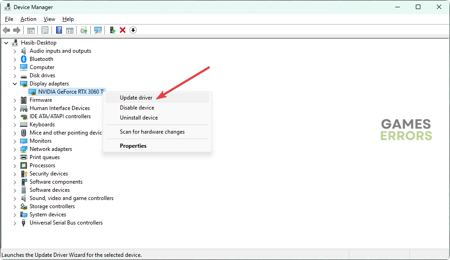
Task: Expand the Audio inputs and outputs category
Action: pos(15,51)
